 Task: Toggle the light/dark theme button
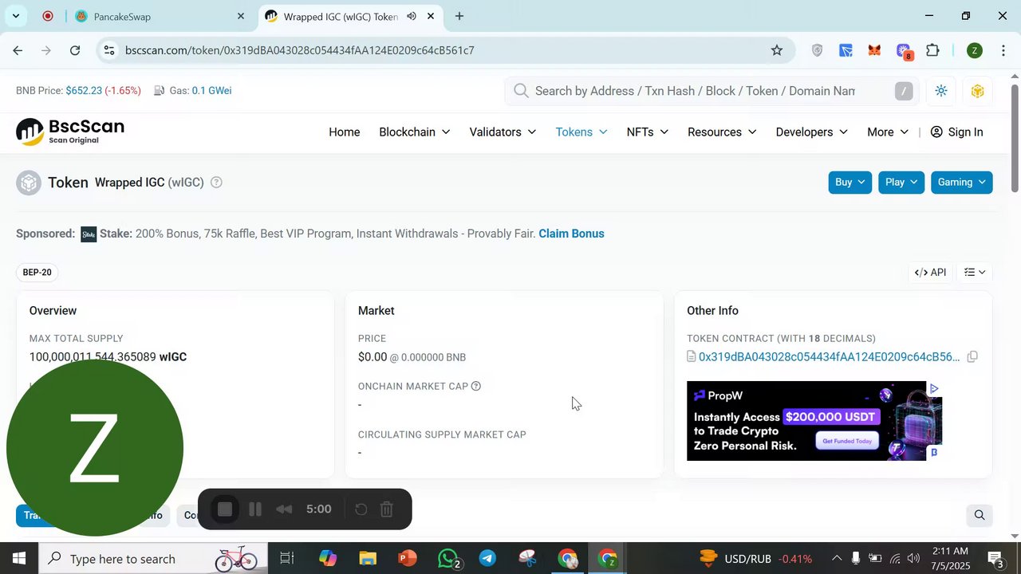pyautogui.click(x=941, y=91)
